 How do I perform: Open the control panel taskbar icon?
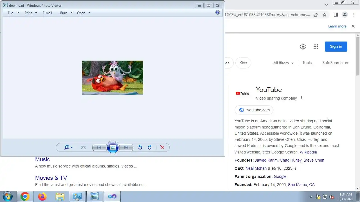pos(77,196)
